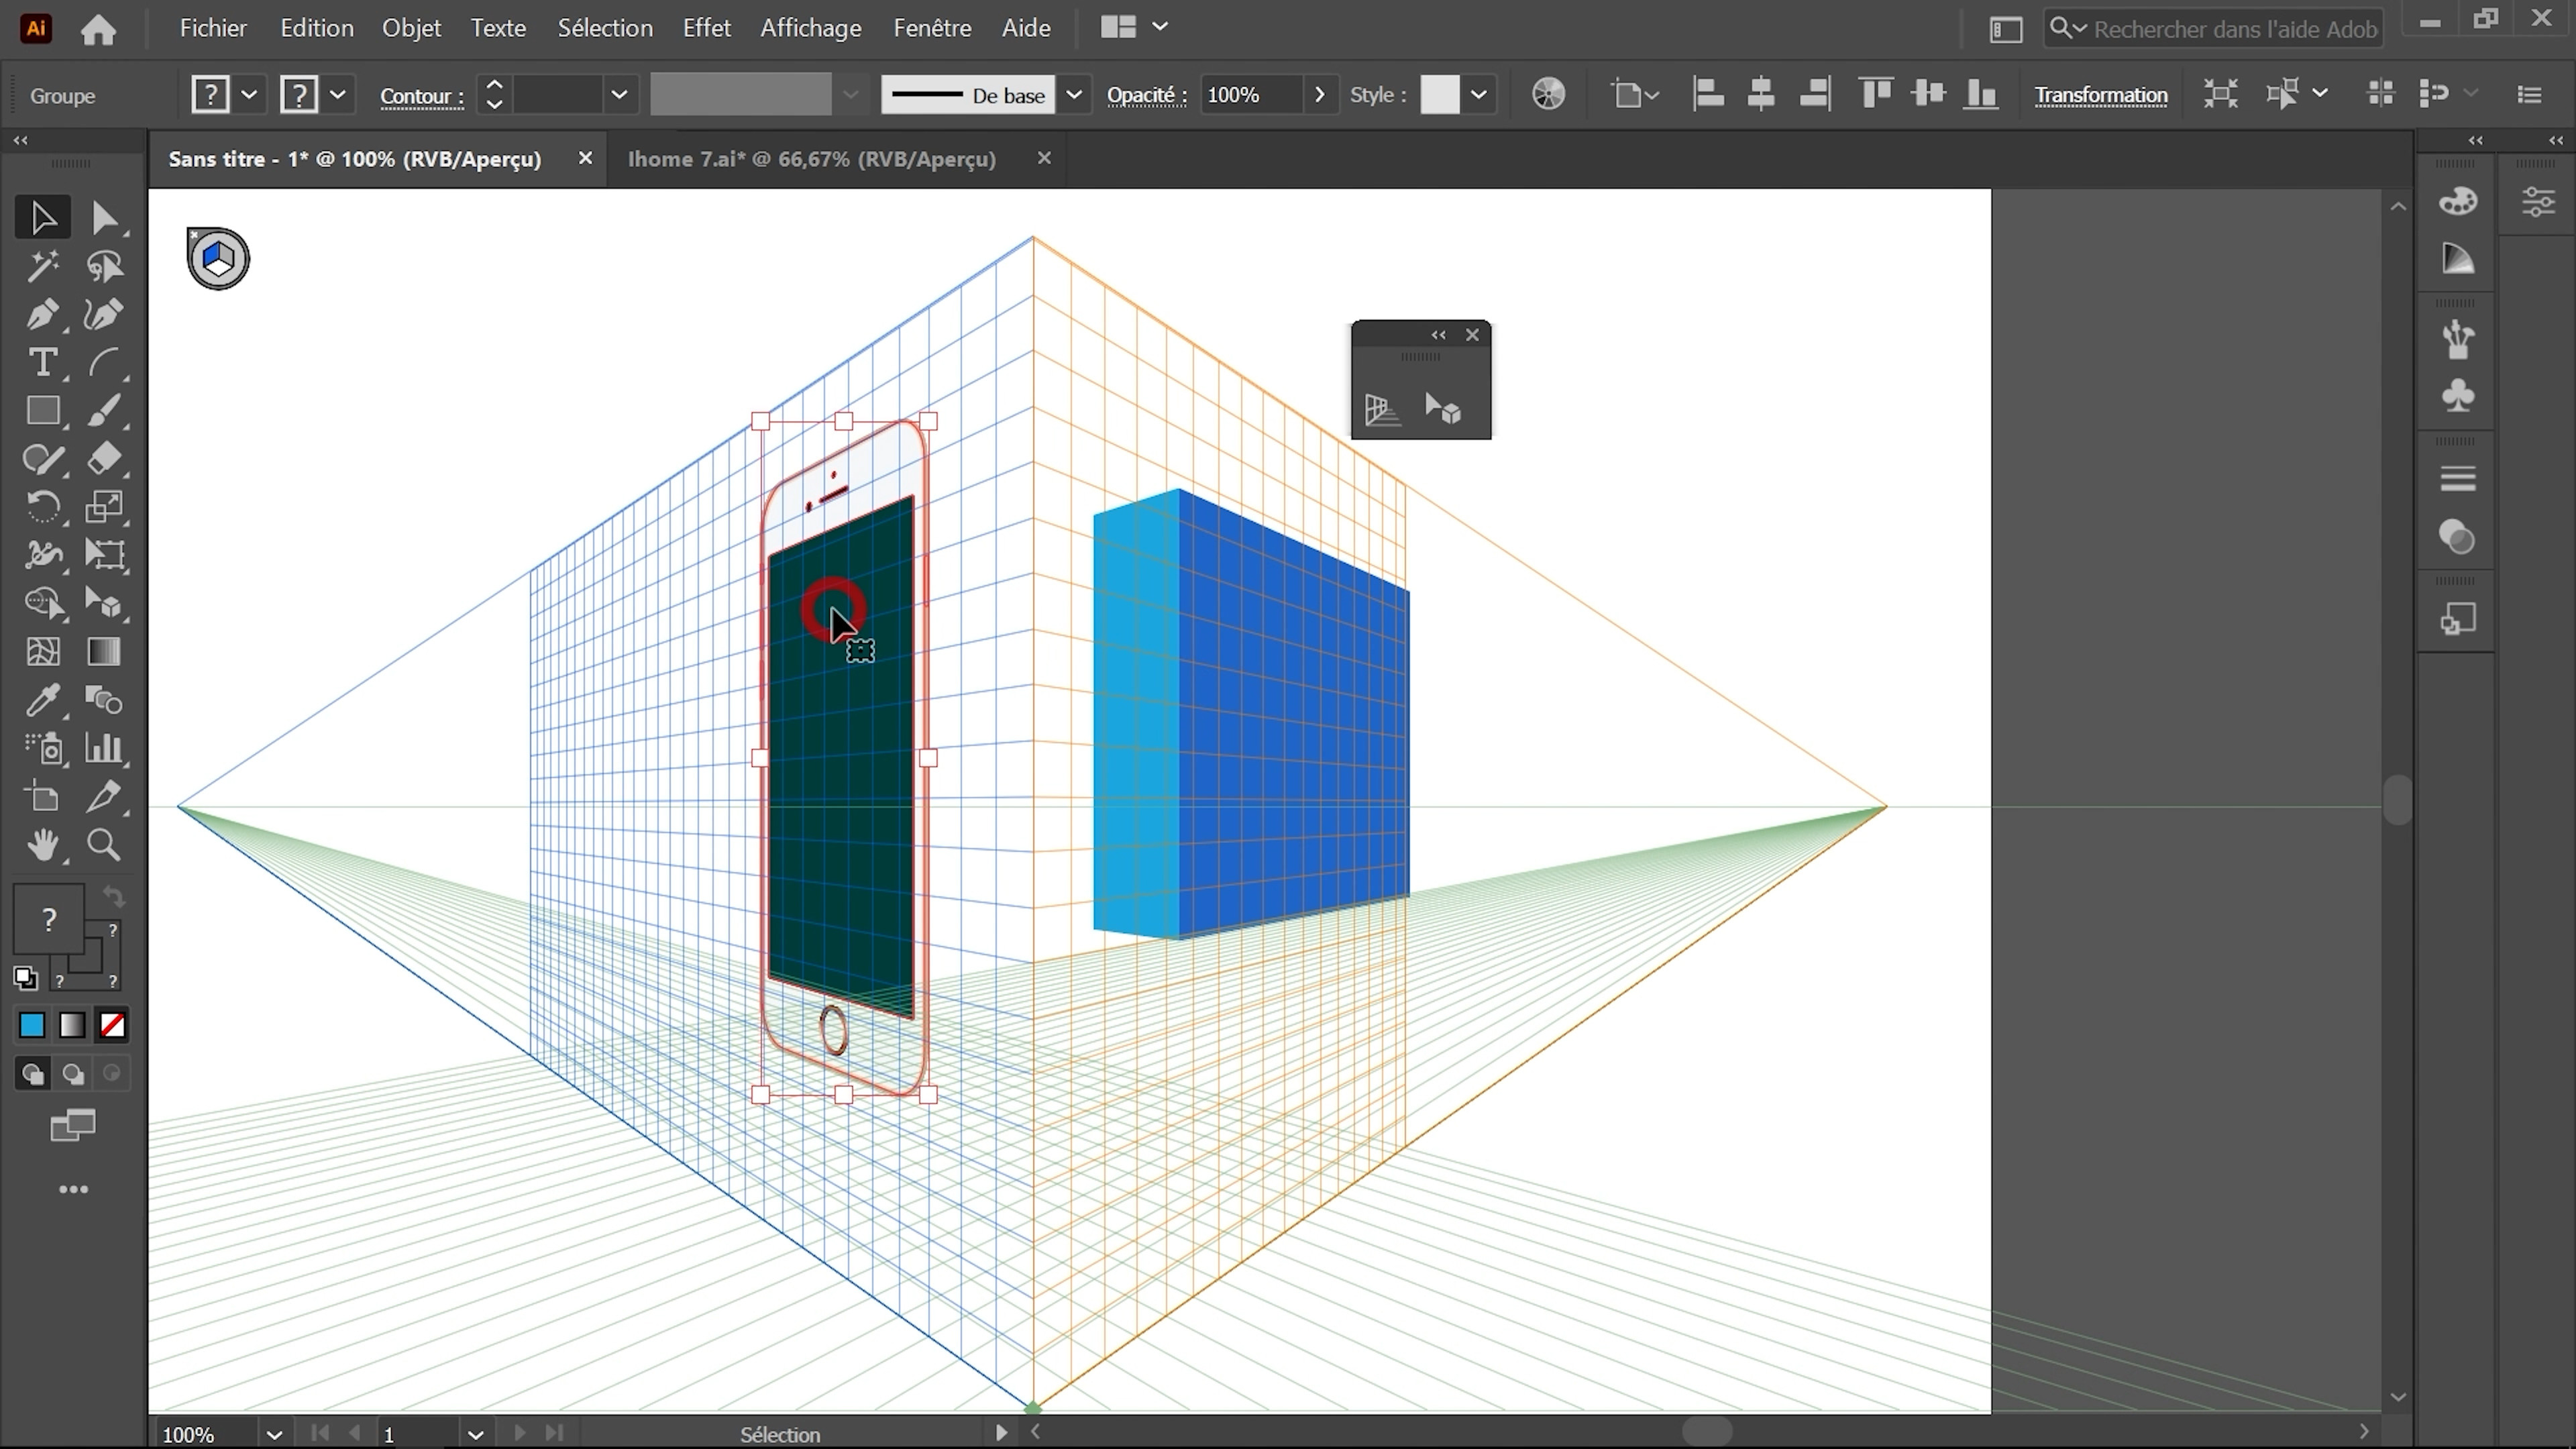Open the zoom level dropdown
The image size is (2576, 1449).
click(x=274, y=1434)
